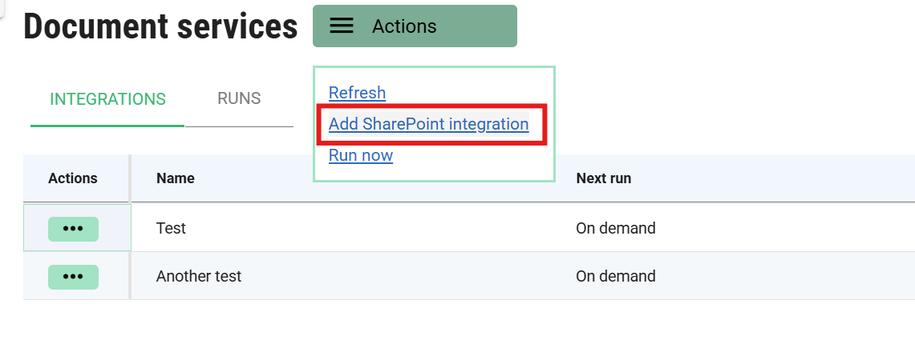The height and width of the screenshot is (344, 915).
Task: Click On demand value in Another test row
Action: [x=616, y=277]
